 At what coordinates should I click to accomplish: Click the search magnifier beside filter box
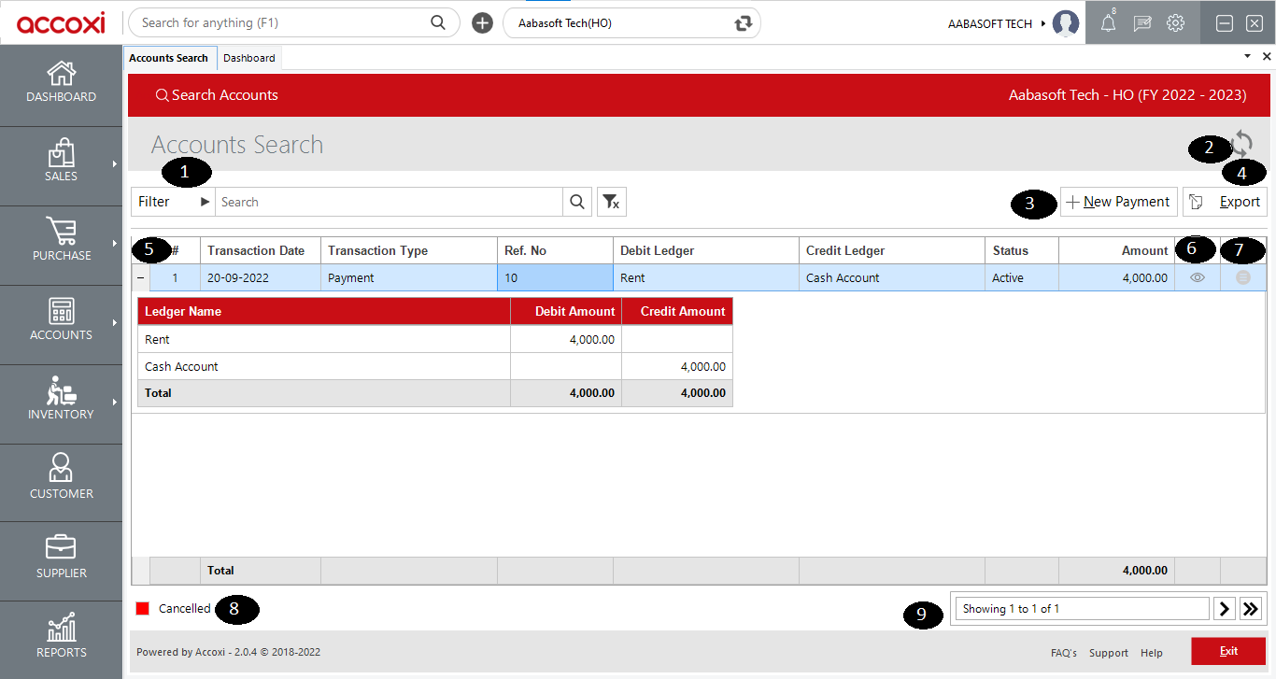point(577,202)
